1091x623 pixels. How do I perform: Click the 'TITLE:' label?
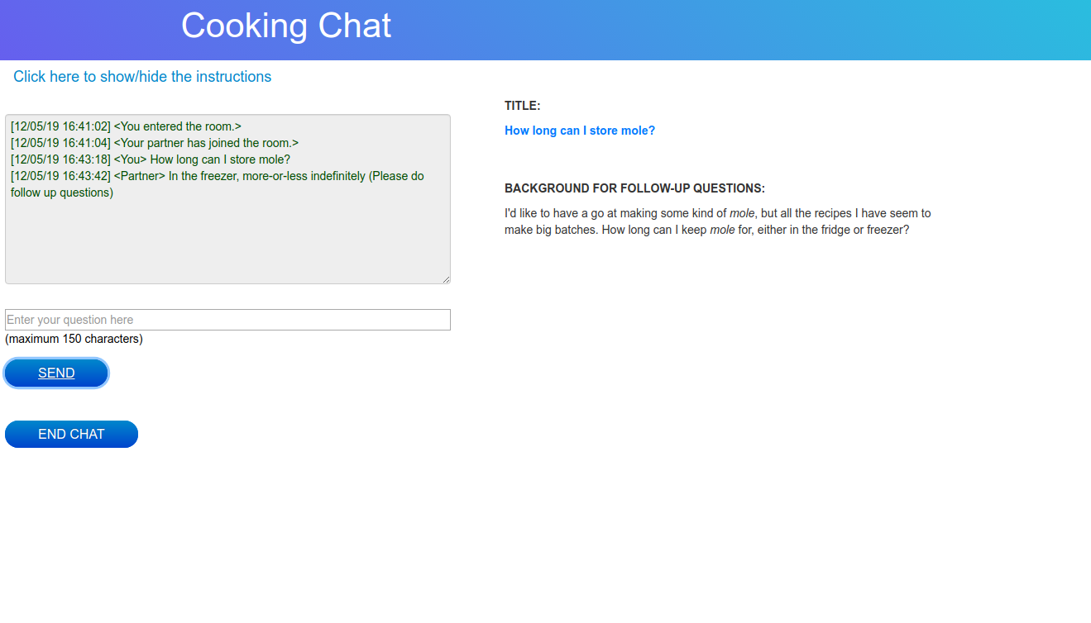pos(522,106)
